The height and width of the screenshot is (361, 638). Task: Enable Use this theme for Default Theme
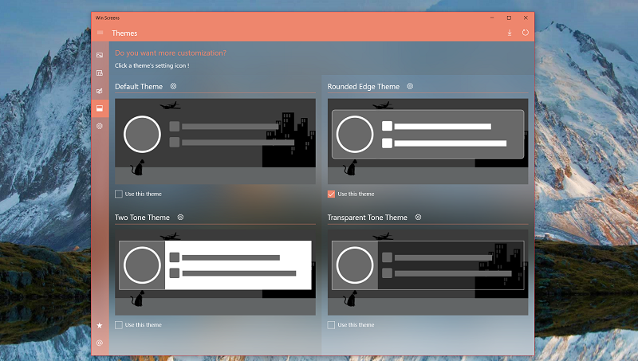tap(118, 194)
